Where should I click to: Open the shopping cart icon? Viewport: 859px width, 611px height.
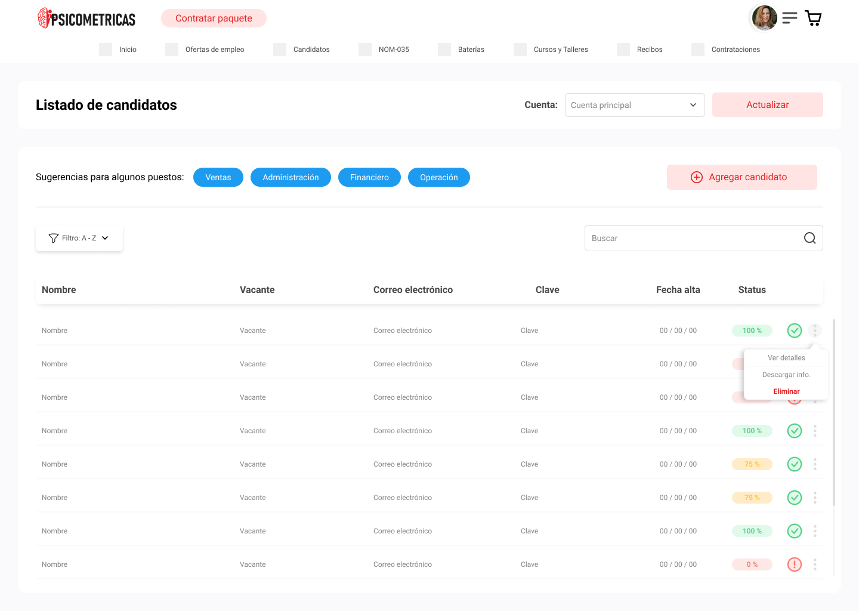pyautogui.click(x=813, y=18)
